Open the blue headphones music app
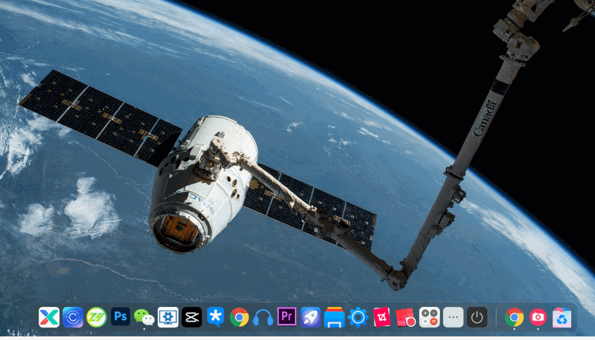Image resolution: width=595 pixels, height=340 pixels. [x=263, y=317]
